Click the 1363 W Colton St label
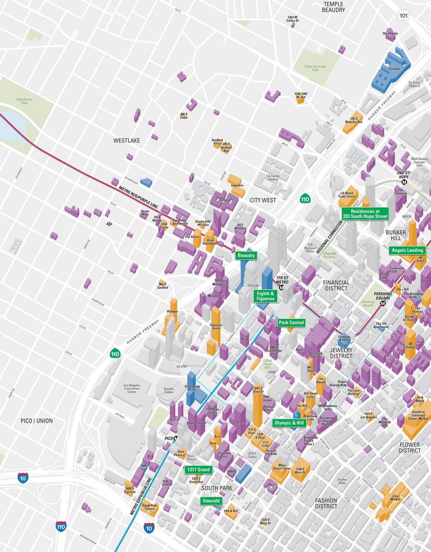The height and width of the screenshot is (552, 431). click(292, 19)
